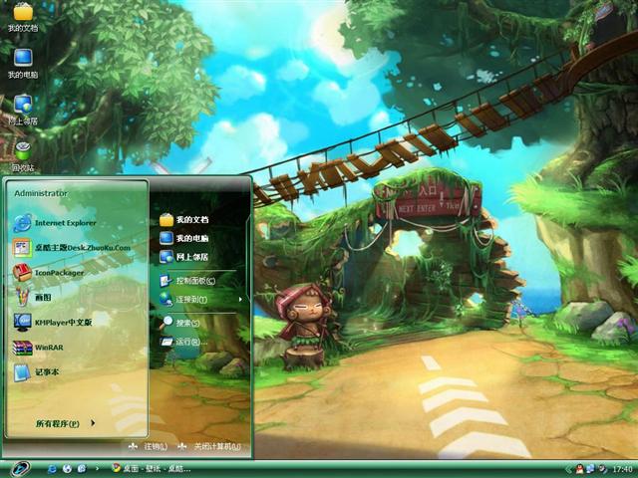The width and height of the screenshot is (638, 478).
Task: Open 我的电脑 icon on the desktop
Action: 23,64
